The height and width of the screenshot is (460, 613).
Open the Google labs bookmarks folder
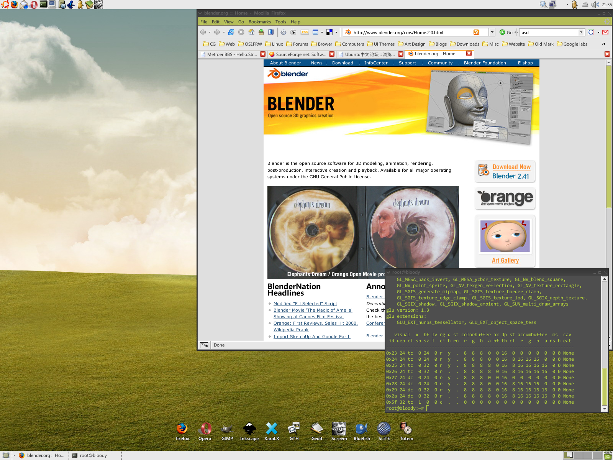point(572,44)
